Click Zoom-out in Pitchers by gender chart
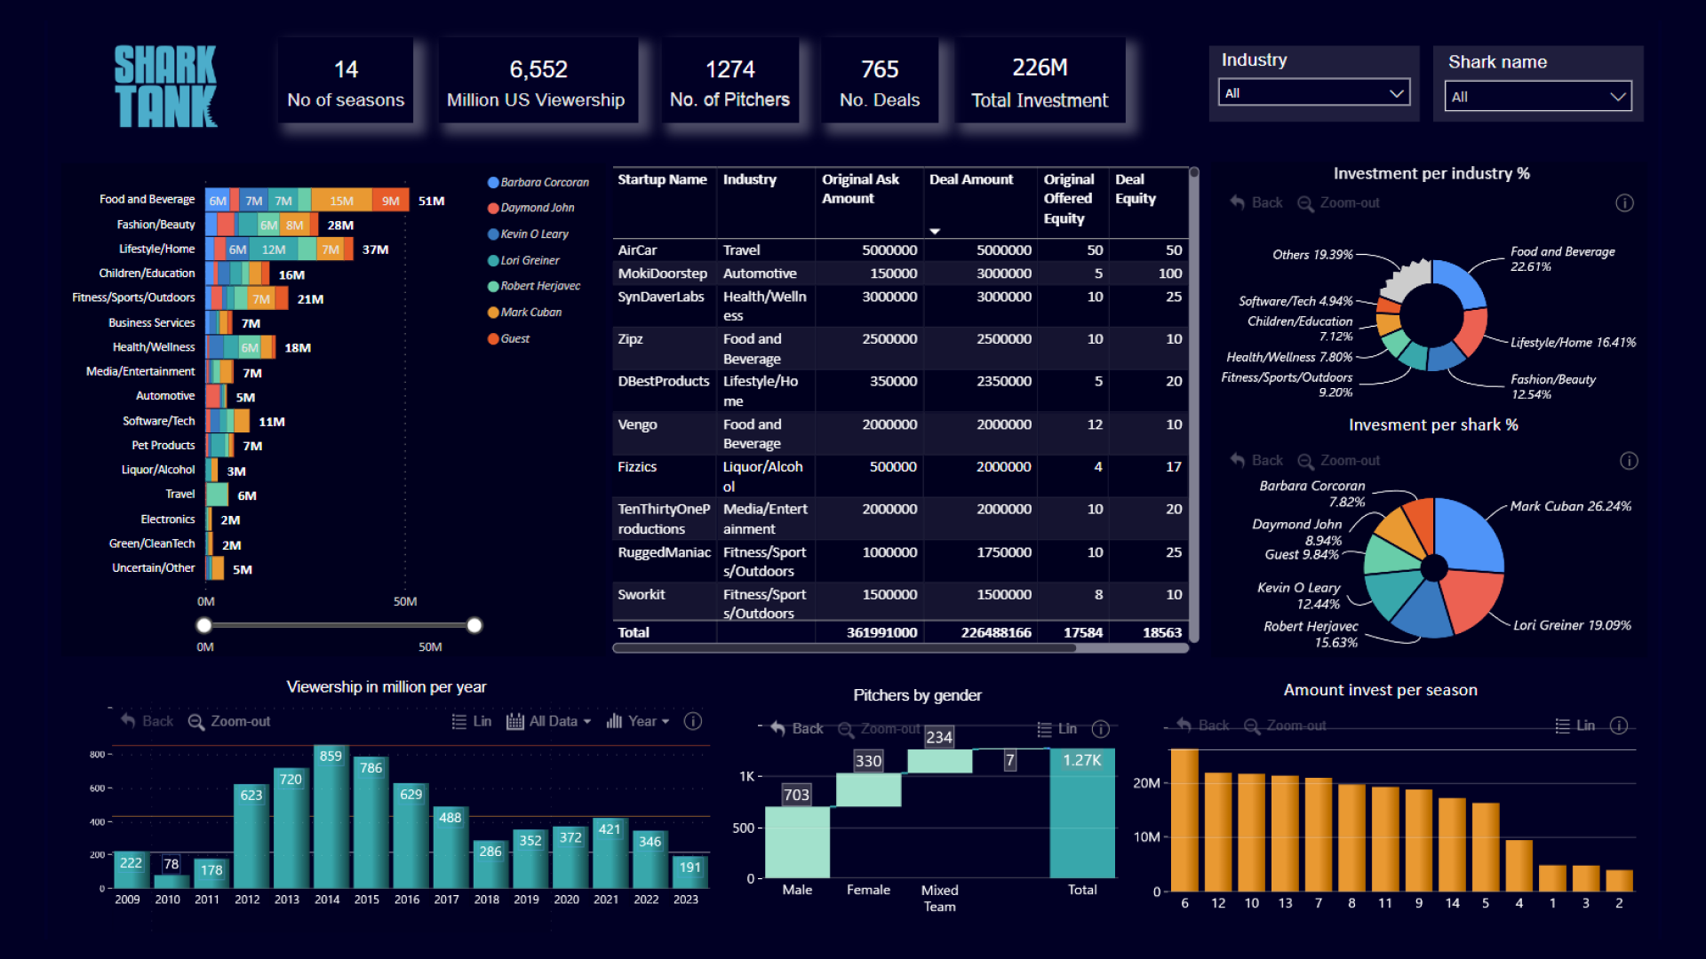Viewport: 1706px width, 959px height. [880, 729]
